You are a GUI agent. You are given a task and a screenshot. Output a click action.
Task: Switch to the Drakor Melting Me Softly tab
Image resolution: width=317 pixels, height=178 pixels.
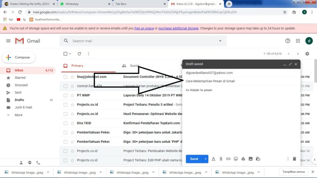coord(30,4)
